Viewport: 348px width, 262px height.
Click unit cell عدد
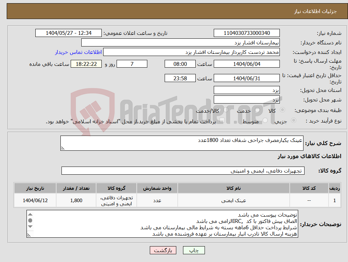tap(157, 200)
